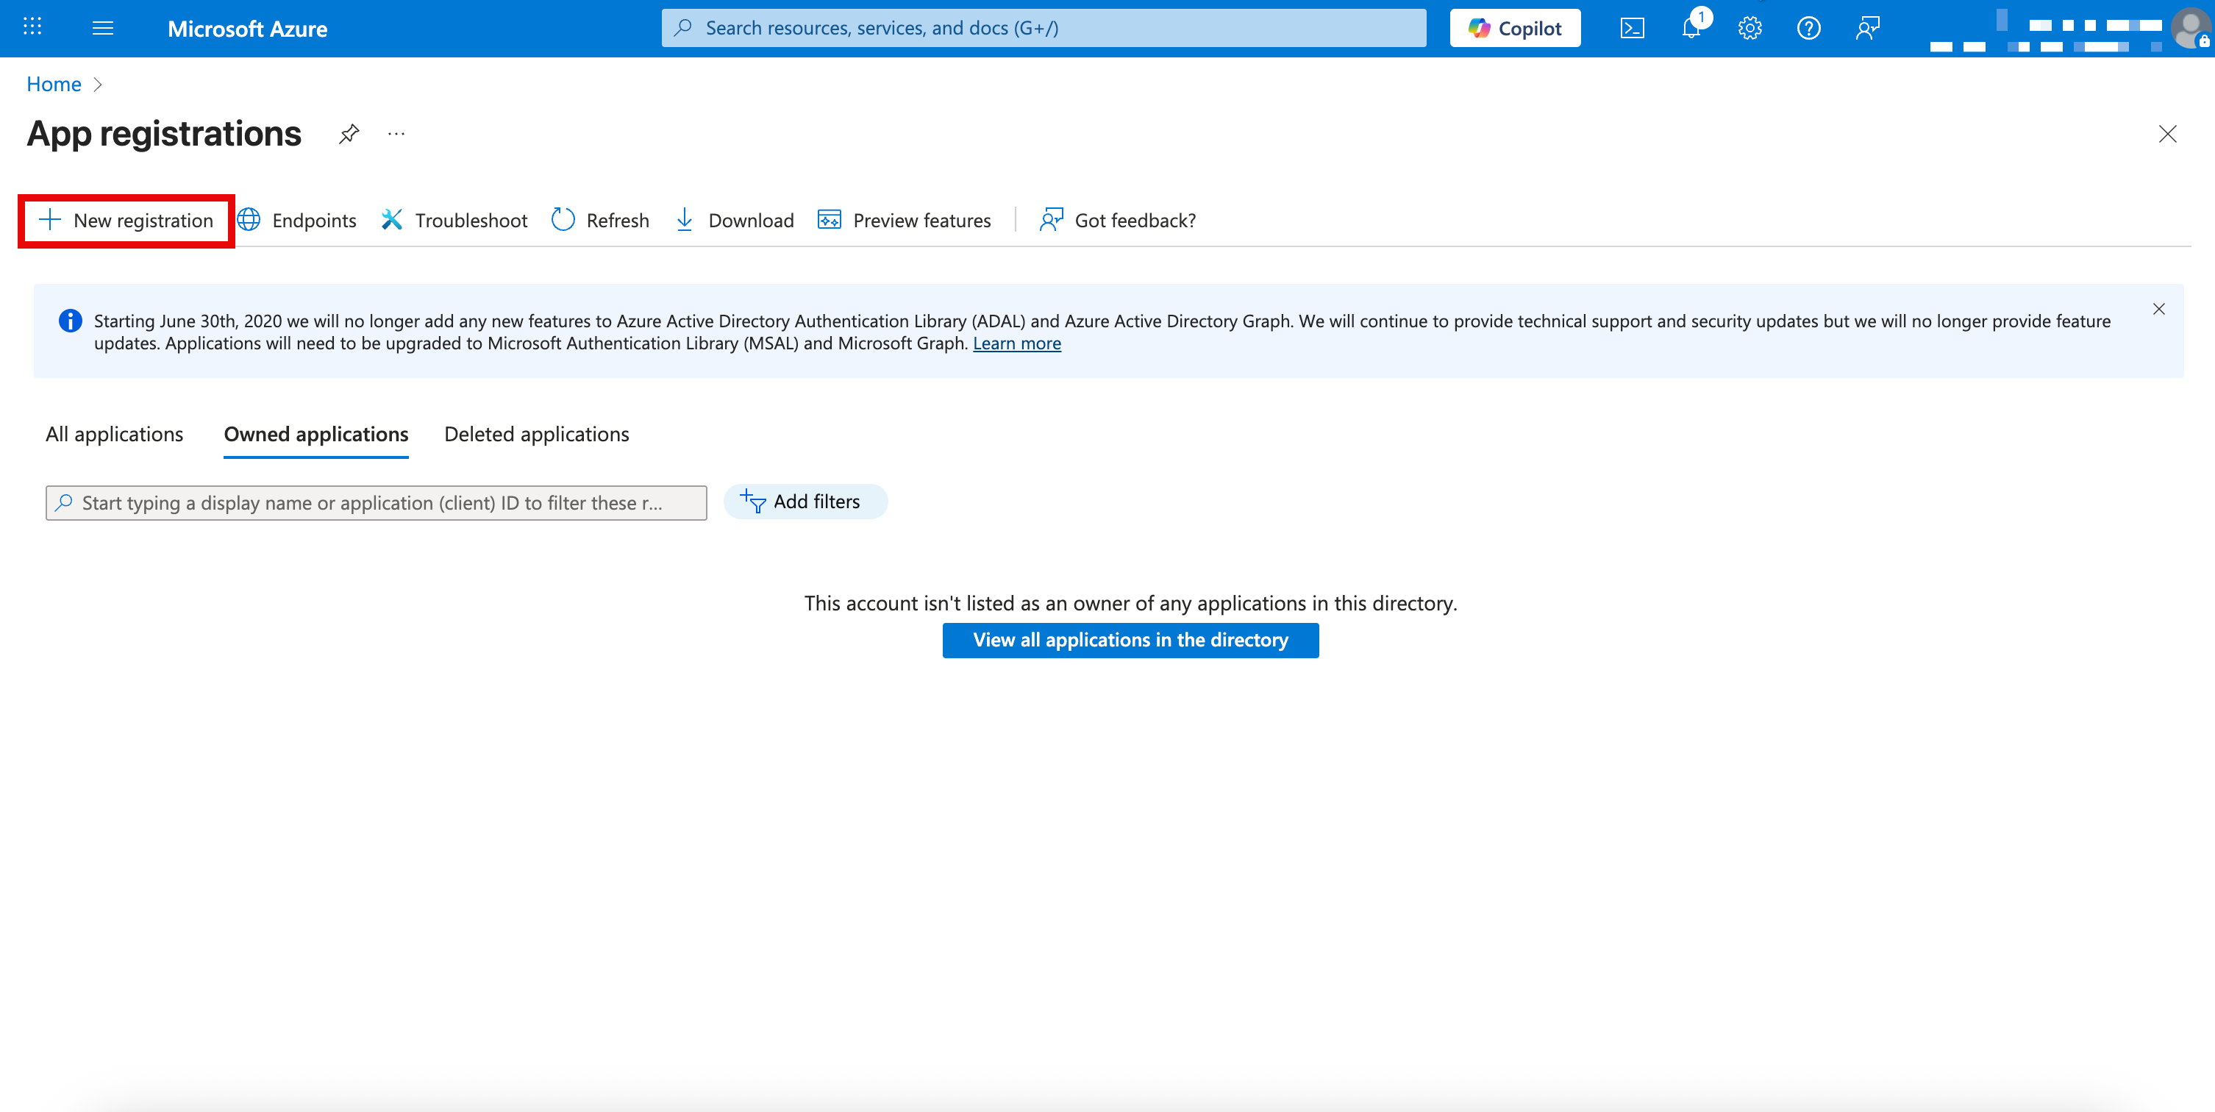Open the notifications bell

coord(1691,27)
